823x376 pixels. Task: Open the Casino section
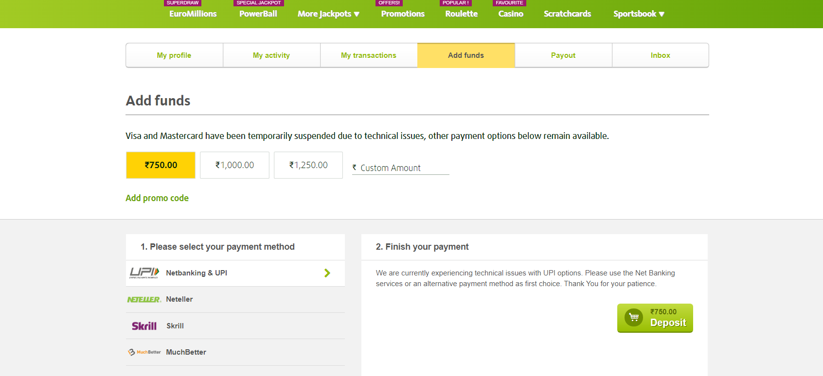pos(510,14)
